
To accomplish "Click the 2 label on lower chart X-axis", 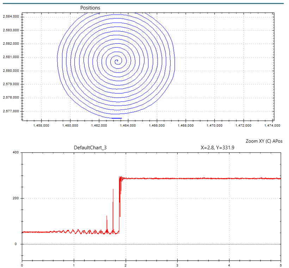I will pyautogui.click(x=125, y=265).
